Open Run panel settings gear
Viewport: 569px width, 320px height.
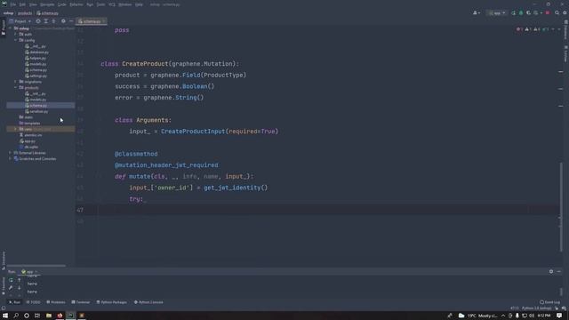pos(551,271)
